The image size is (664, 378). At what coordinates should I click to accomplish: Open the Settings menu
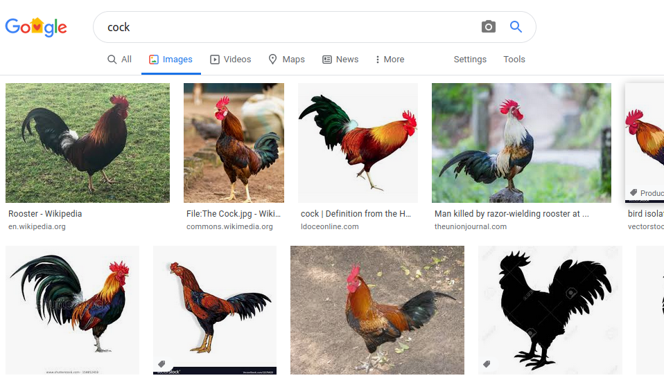tap(470, 60)
